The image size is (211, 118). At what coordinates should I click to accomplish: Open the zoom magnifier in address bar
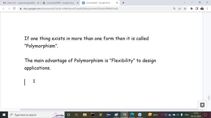tap(174, 9)
